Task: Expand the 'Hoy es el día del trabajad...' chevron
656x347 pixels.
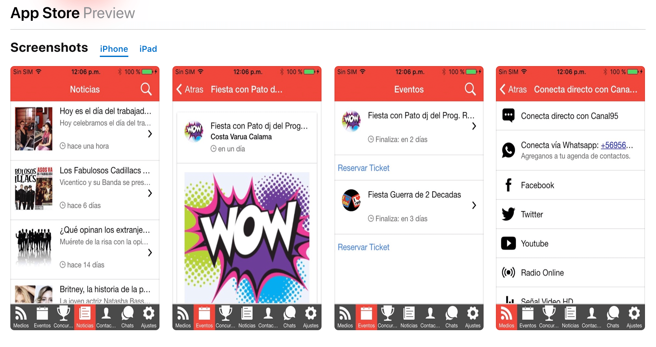Action: pos(150,134)
